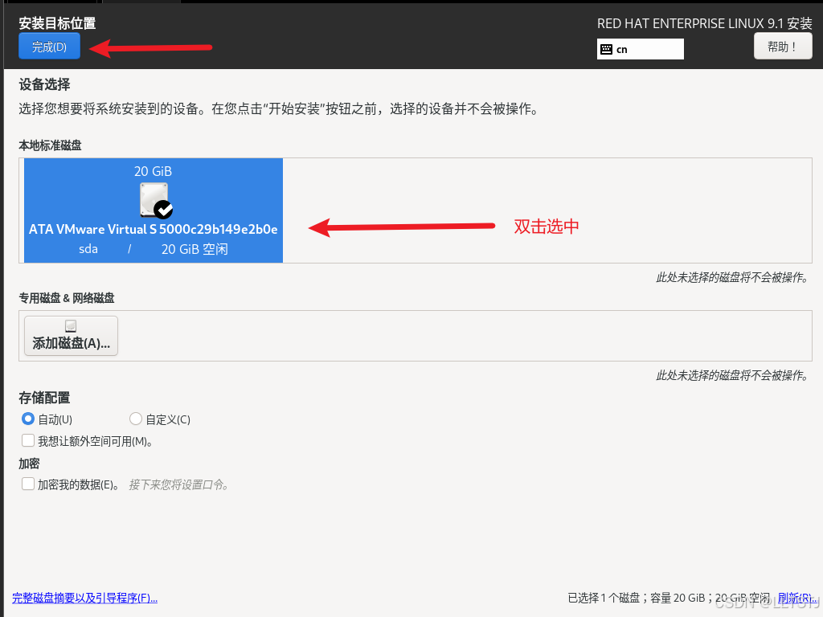Viewport: 823px width, 617px height.
Task: Click the cn keyboard layout indicator
Action: [x=640, y=49]
